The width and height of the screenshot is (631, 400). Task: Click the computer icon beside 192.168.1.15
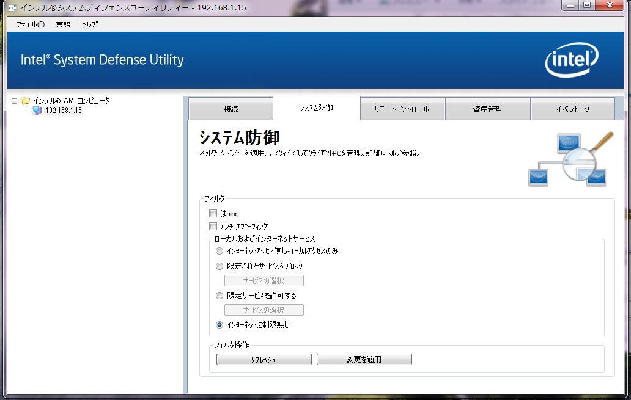click(37, 111)
